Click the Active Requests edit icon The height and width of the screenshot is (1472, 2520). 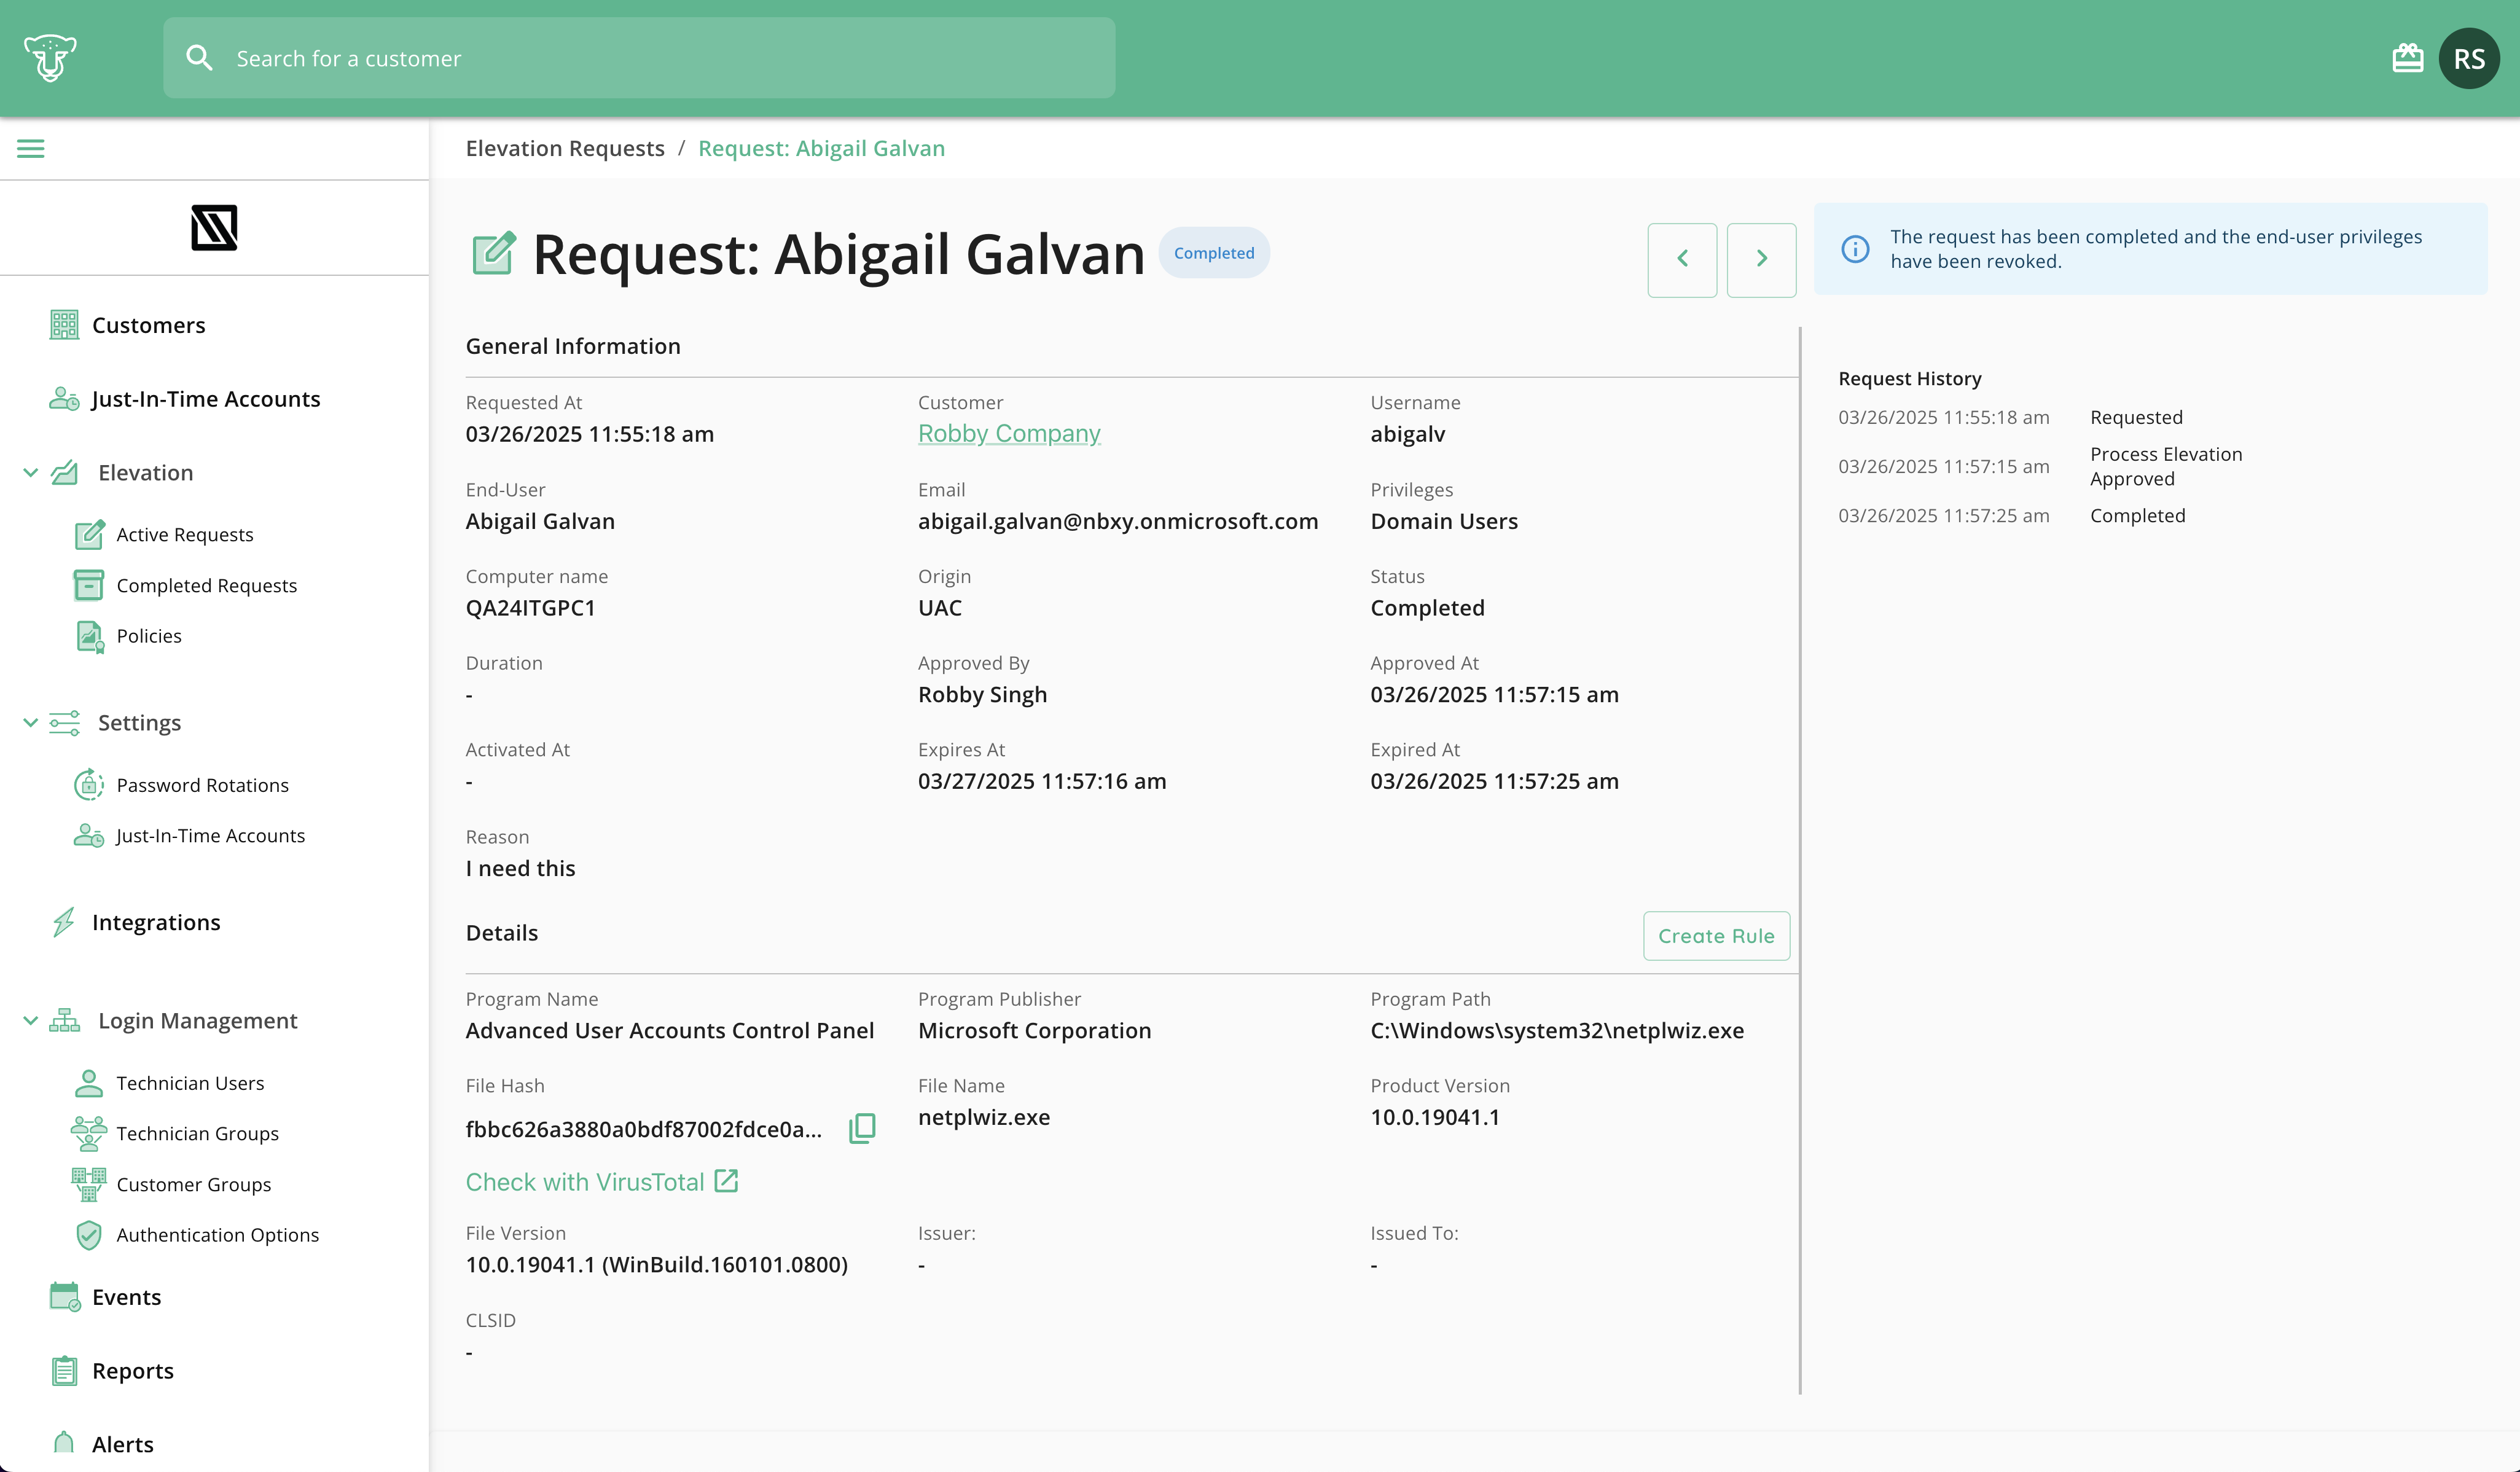pyautogui.click(x=89, y=534)
